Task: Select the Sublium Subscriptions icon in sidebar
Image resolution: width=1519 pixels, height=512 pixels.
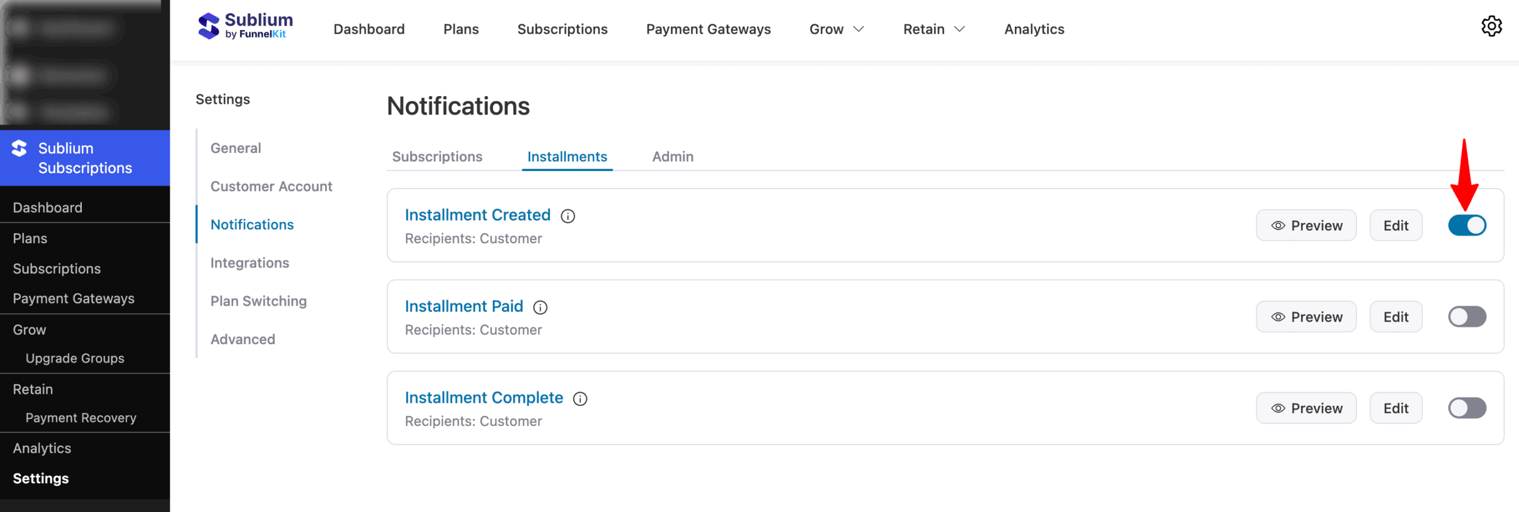Action: [x=19, y=148]
